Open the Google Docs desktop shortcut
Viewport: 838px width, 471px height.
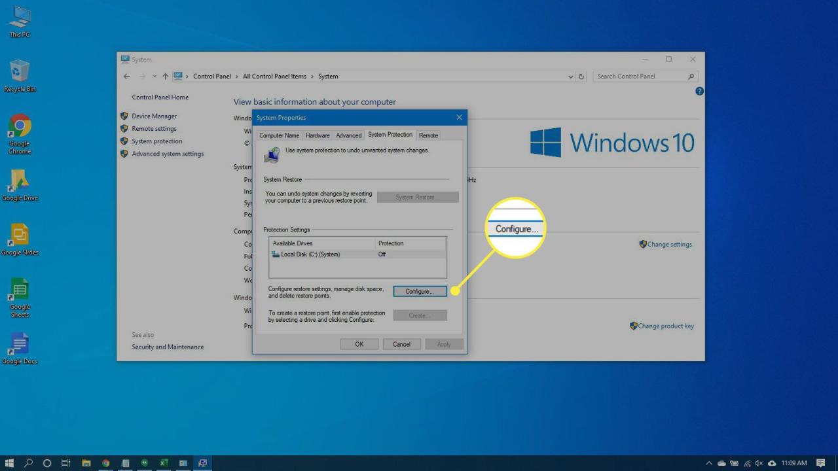pos(20,348)
